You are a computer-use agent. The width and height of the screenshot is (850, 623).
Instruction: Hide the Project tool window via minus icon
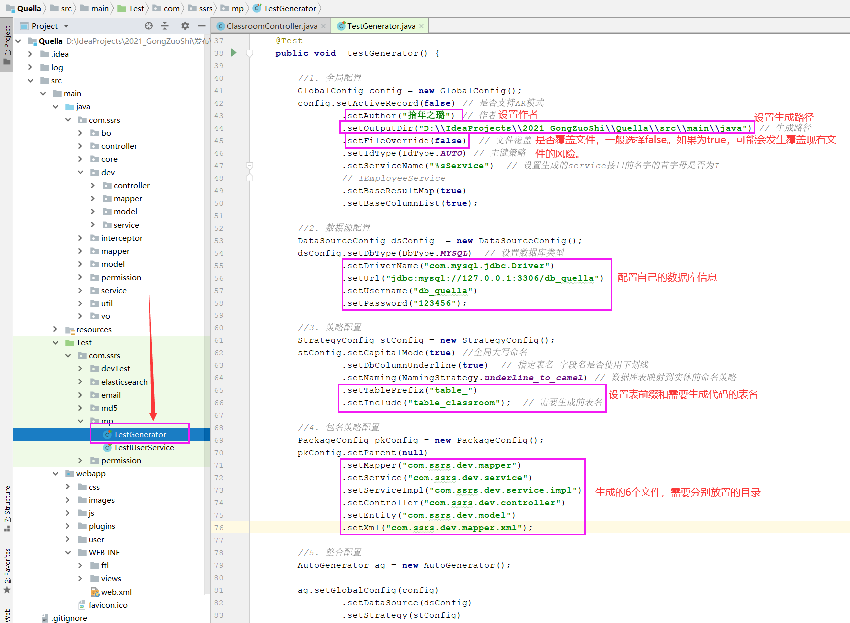tap(201, 26)
